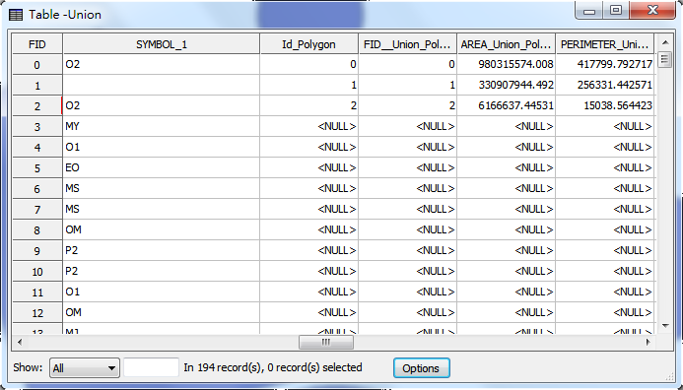Click the Options button
This screenshot has height=390, width=683.
point(421,368)
